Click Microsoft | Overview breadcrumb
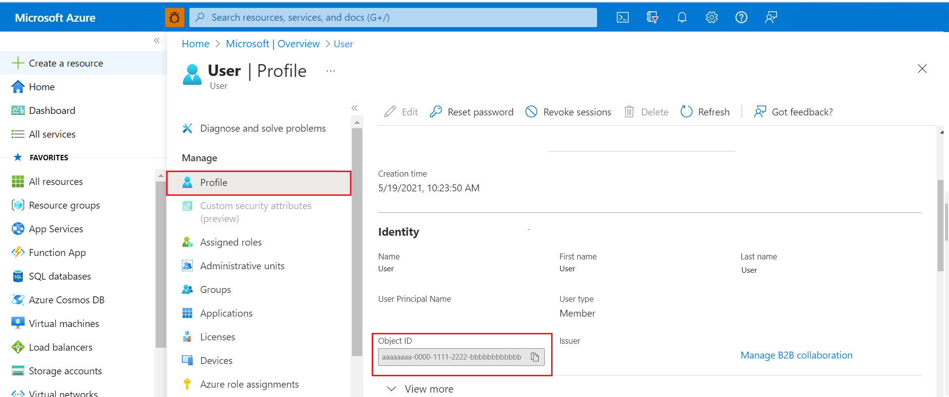Image resolution: width=949 pixels, height=397 pixels. click(273, 44)
